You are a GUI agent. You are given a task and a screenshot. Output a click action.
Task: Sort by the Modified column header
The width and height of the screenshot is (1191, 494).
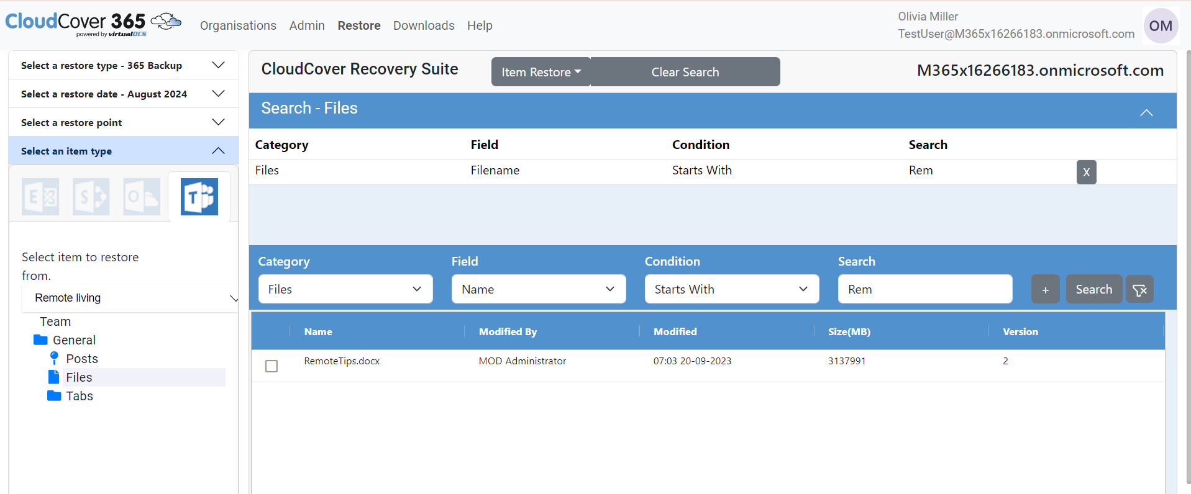pyautogui.click(x=675, y=332)
